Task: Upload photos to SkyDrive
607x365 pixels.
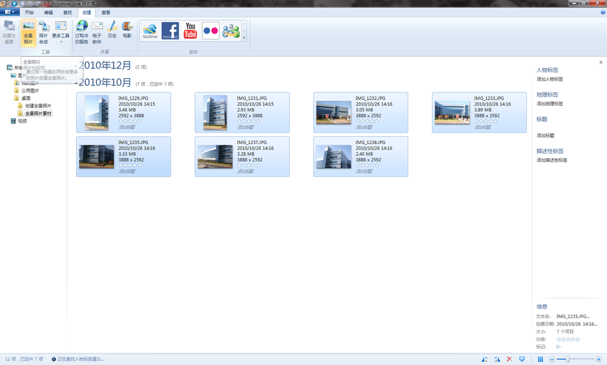Action: tap(150, 30)
